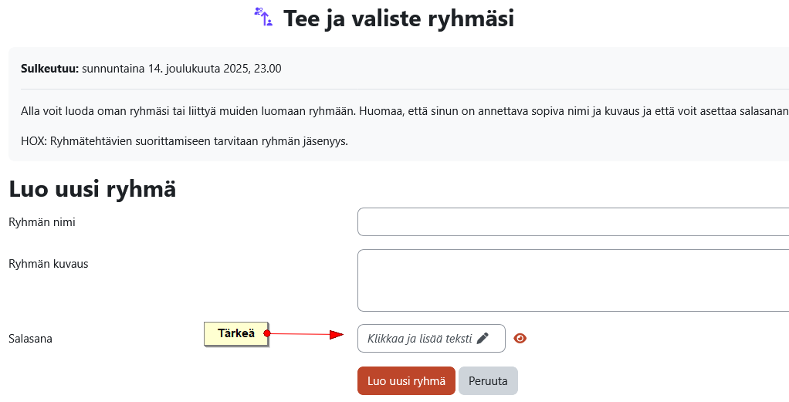Viewport: 789px width, 402px height.
Task: Click the 'Ryhmän nimi' field label
Action: point(42,222)
